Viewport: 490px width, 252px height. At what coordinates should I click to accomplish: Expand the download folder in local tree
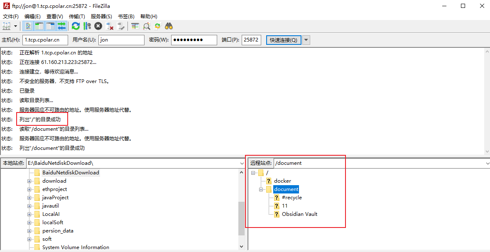[29, 181]
